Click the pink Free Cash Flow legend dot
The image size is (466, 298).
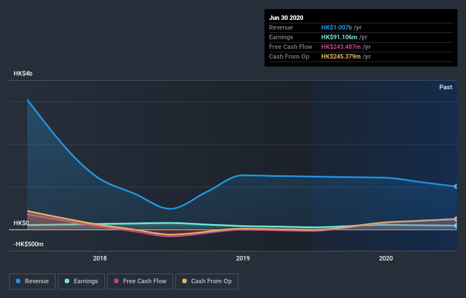point(116,281)
